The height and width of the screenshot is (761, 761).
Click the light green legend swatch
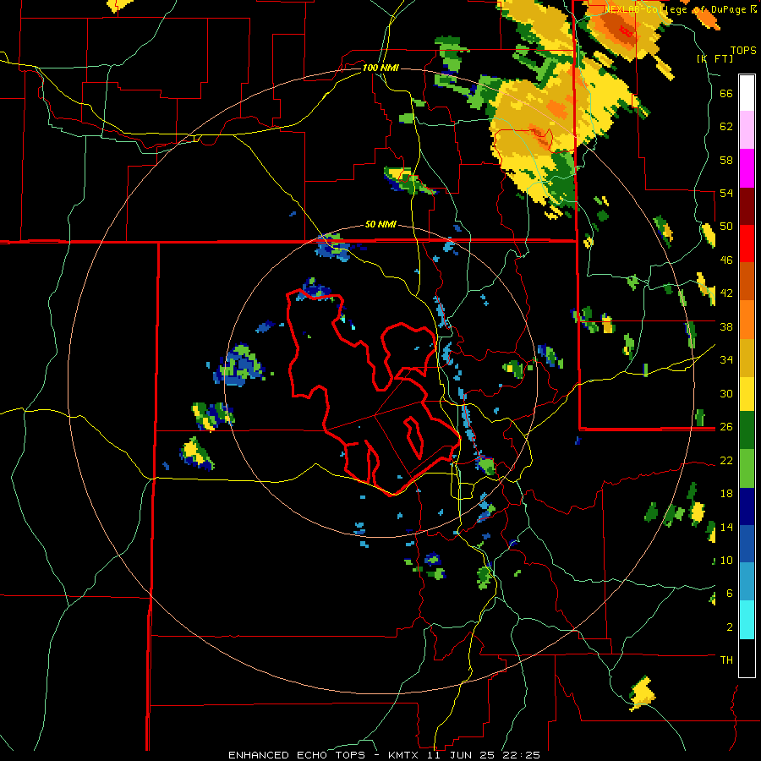(x=747, y=468)
